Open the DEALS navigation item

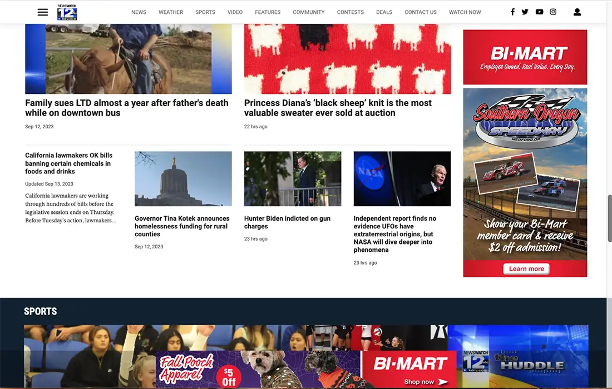pos(384,12)
